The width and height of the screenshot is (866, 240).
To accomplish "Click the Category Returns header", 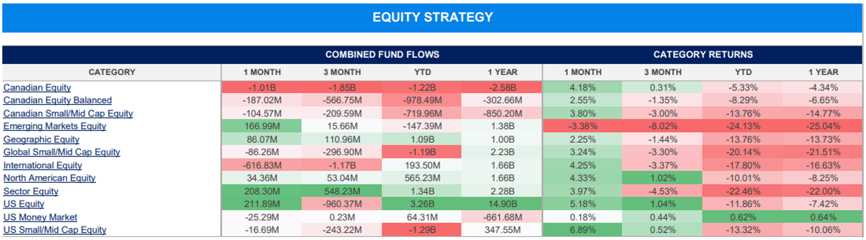I will tap(703, 55).
